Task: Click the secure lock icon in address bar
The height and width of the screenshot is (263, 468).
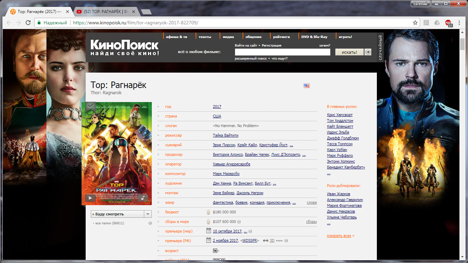Action: [39, 23]
